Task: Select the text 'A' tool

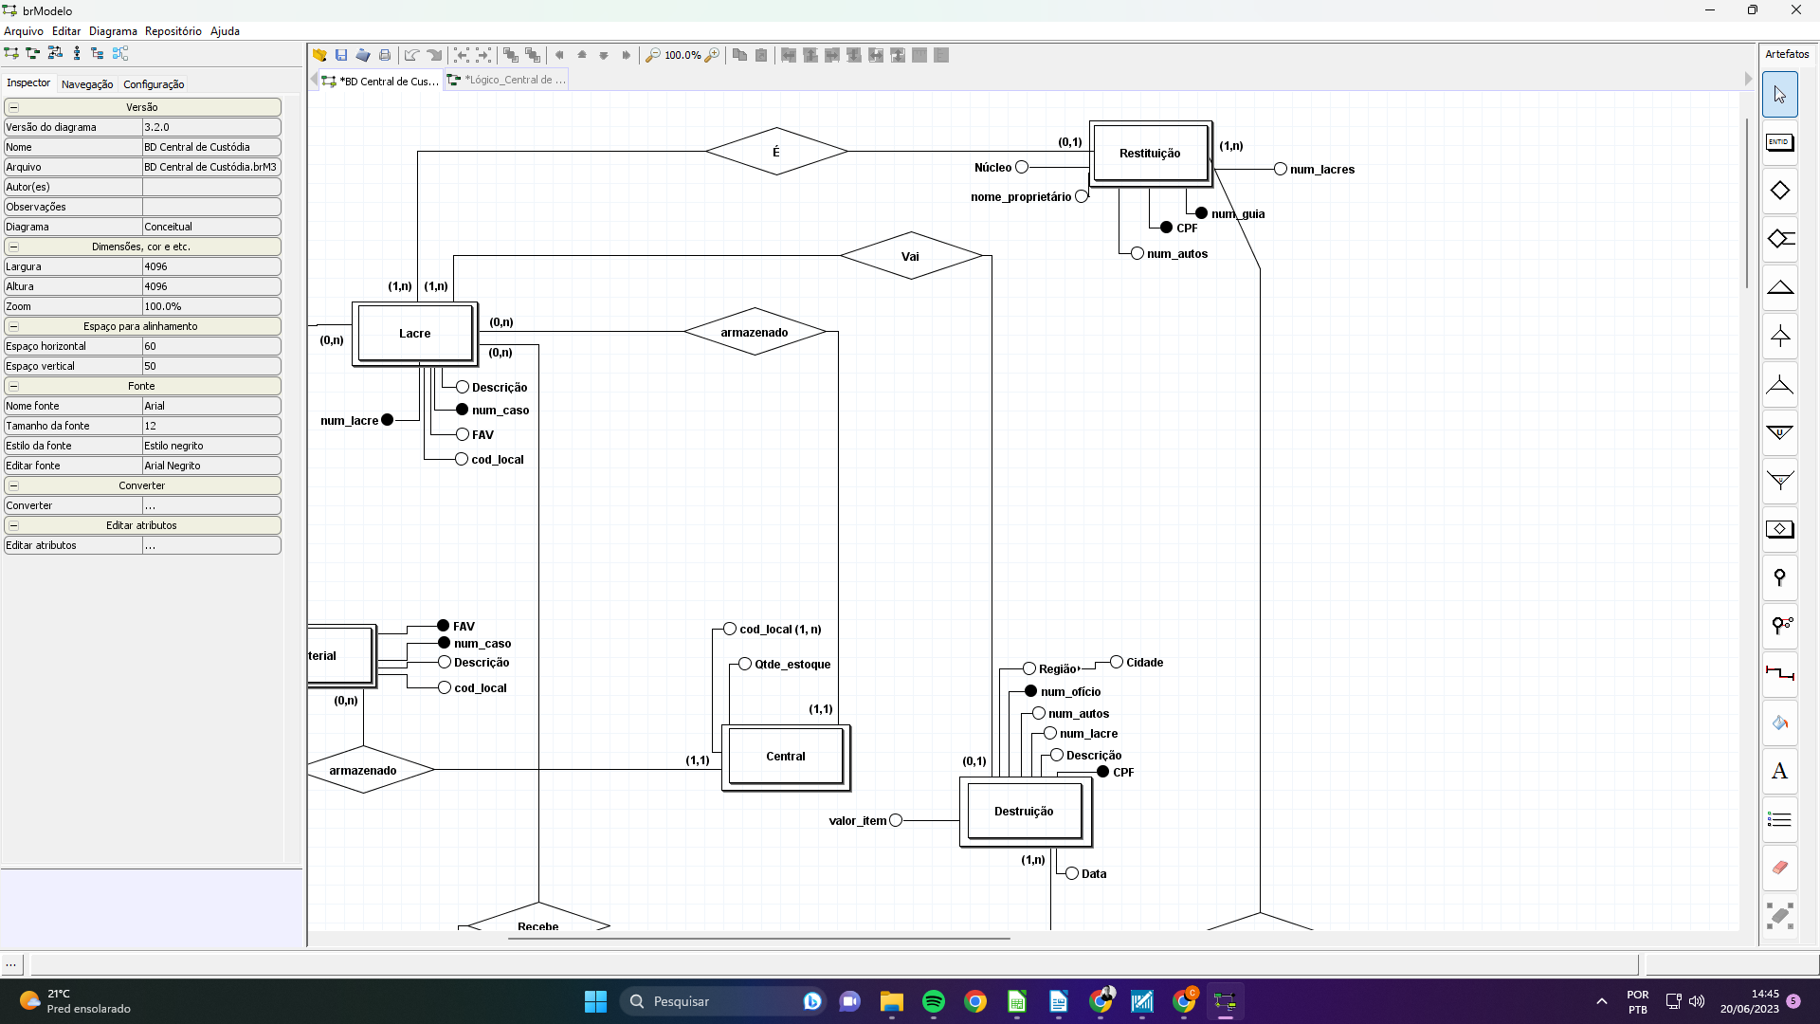Action: [1779, 771]
